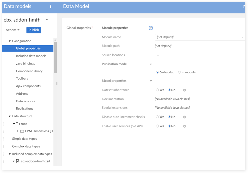The height and width of the screenshot is (173, 248).
Task: Select the Embedded publication mode
Action: pyautogui.click(x=157, y=72)
